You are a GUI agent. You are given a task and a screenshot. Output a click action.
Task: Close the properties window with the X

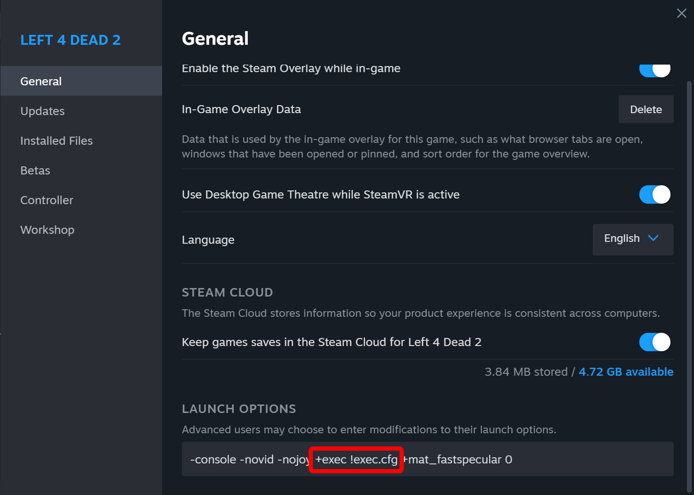click(681, 13)
